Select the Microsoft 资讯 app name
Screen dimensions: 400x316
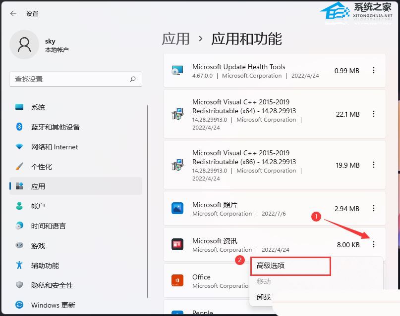pos(215,241)
